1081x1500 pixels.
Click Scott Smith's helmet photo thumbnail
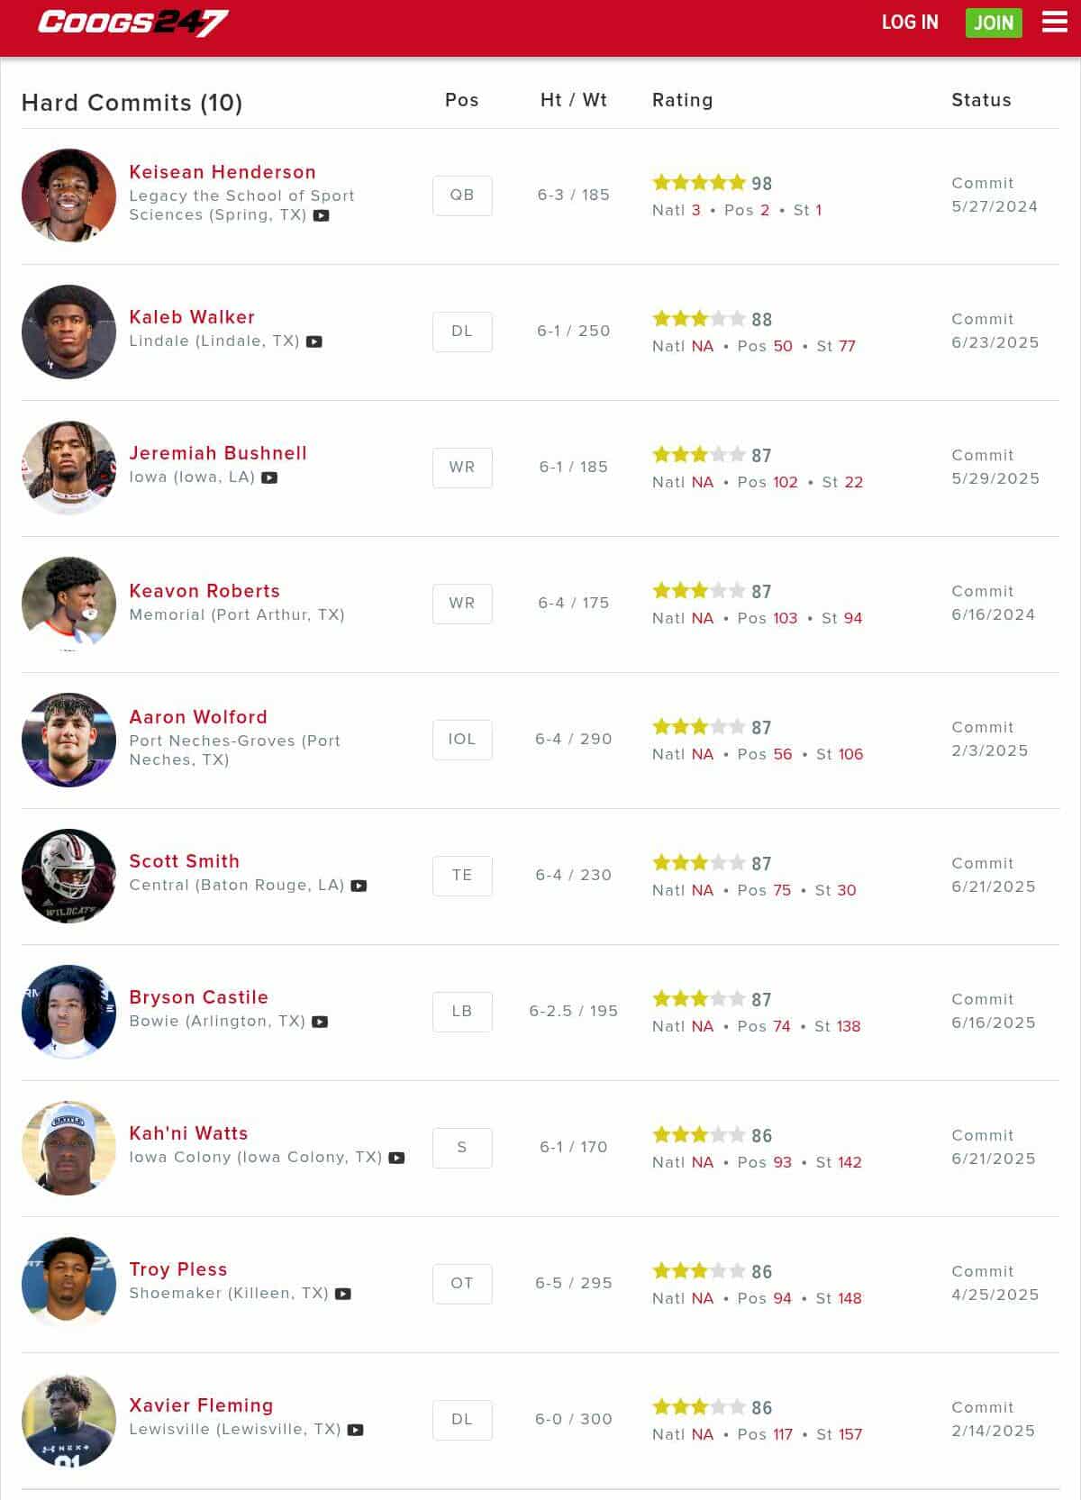68,876
